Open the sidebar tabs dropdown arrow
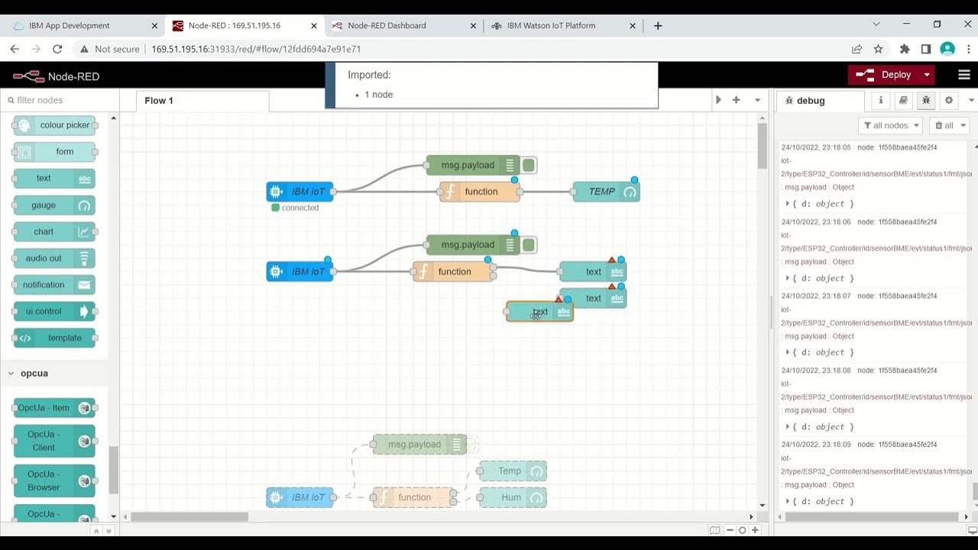 [971, 100]
